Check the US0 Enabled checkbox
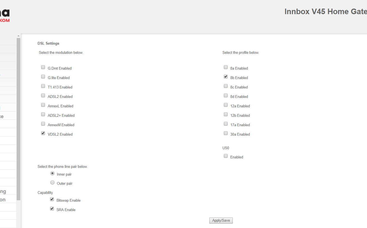This screenshot has width=367, height=228. (226, 156)
